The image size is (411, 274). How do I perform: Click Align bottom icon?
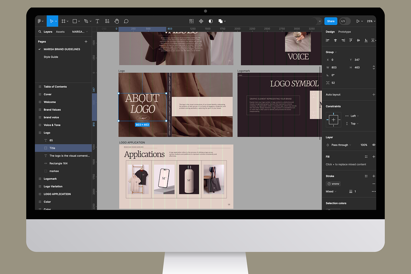pos(366,40)
